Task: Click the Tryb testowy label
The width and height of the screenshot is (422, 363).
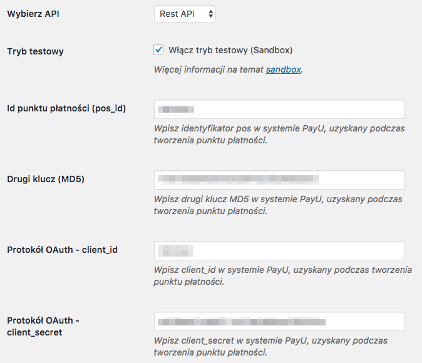Action: coord(35,51)
